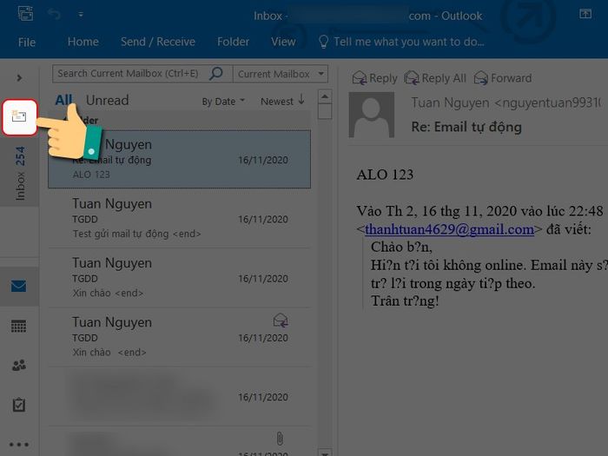Click Send/Receive All Folders quick access icon
The height and width of the screenshot is (456, 608).
25,15
